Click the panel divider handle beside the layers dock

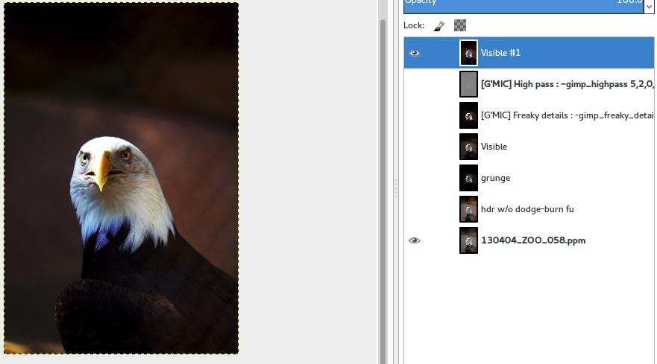tap(395, 188)
